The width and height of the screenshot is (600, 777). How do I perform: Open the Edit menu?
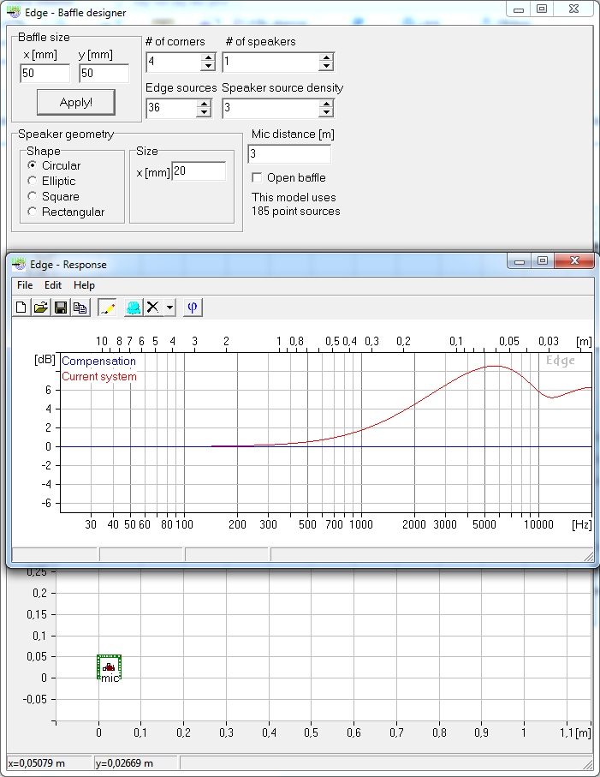(x=53, y=285)
